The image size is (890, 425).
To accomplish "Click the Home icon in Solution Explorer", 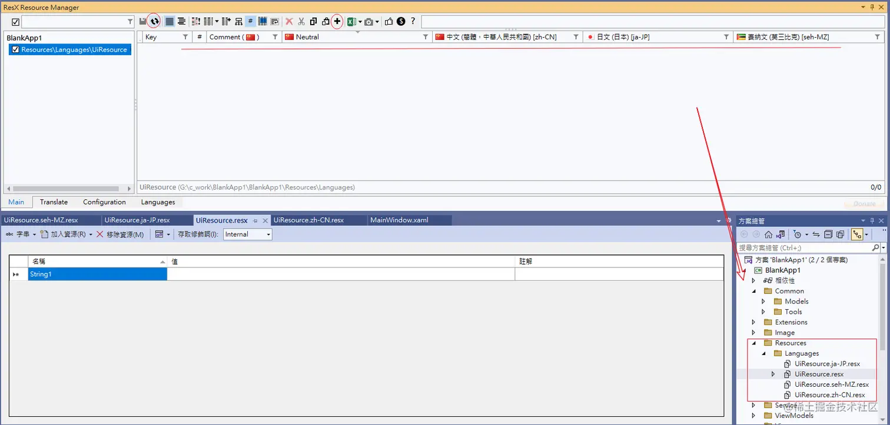I will [x=768, y=234].
